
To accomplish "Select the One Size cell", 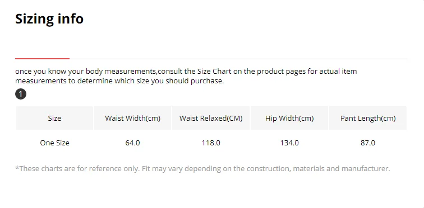I will (54, 143).
